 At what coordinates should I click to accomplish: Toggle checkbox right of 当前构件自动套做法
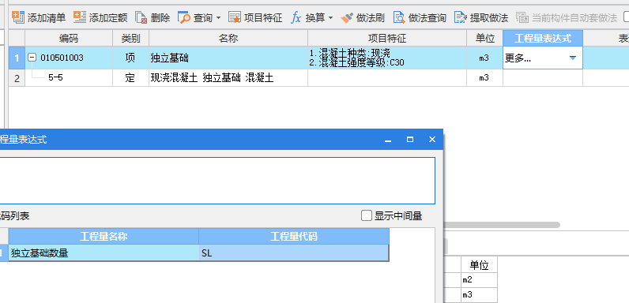(626, 17)
